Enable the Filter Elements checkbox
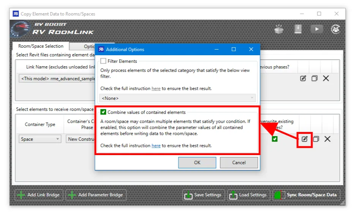This screenshot has width=355, height=216. tap(103, 61)
